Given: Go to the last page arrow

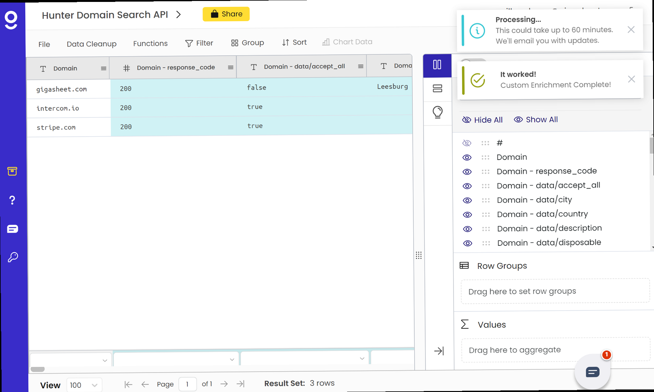Looking at the screenshot, I should pos(240,384).
